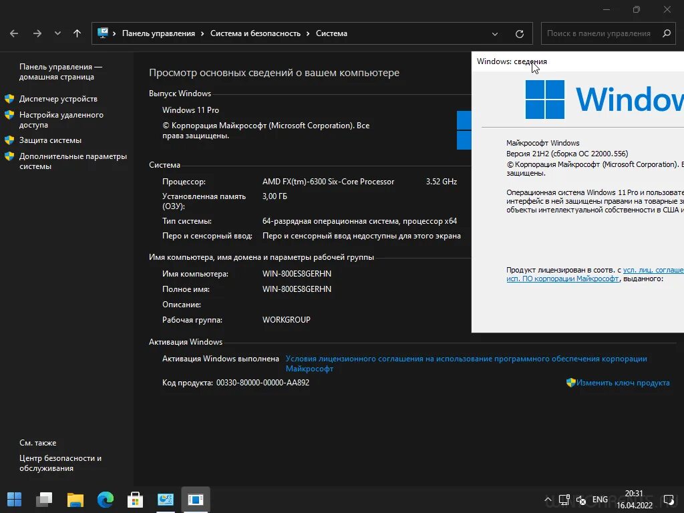
Task: Open the license terms link 'Условия лицензионного соглашения'
Action: pos(466,363)
